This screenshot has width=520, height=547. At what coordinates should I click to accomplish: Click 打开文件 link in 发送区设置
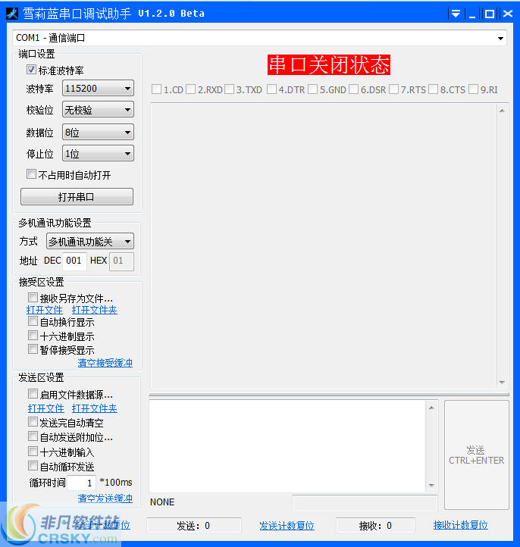46,408
